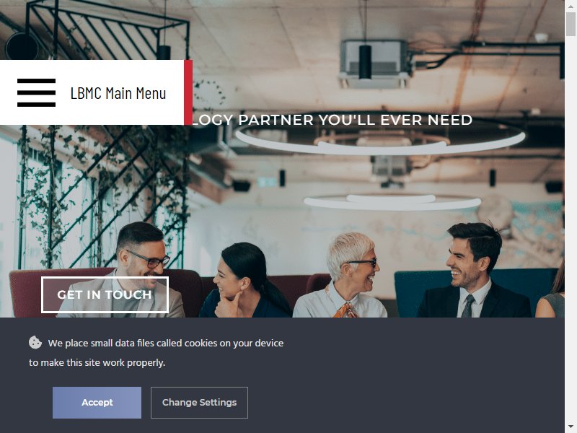Open Change Settings for cookies
This screenshot has width=577, height=433.
pos(199,403)
